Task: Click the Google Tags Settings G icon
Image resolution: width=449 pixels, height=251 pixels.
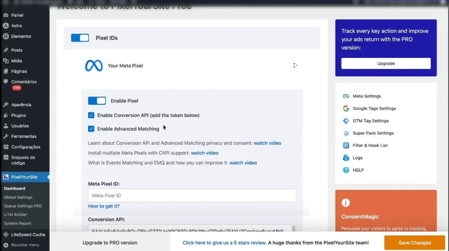Action: 346,108
